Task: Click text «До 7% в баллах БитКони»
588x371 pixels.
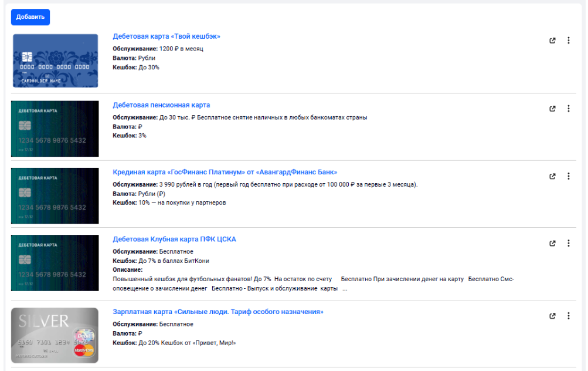Action: [174, 261]
